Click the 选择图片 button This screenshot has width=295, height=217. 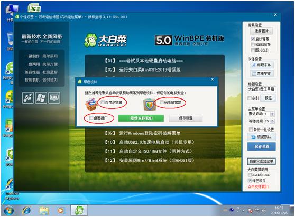(261, 31)
